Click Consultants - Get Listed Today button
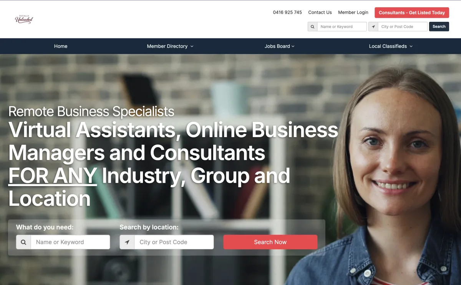Viewport: 461px width, 285px height. click(x=412, y=13)
